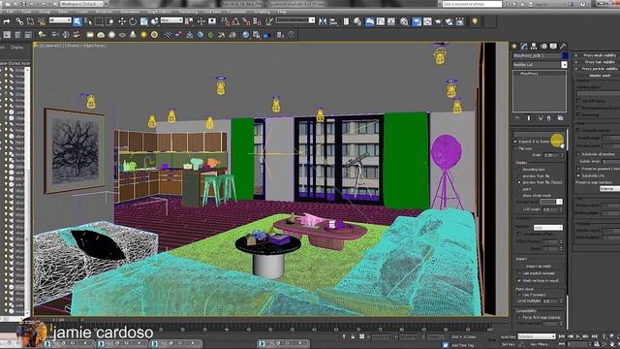Click the cone shape icon in second toolbar
620x349 pixels.
click(x=133, y=35)
